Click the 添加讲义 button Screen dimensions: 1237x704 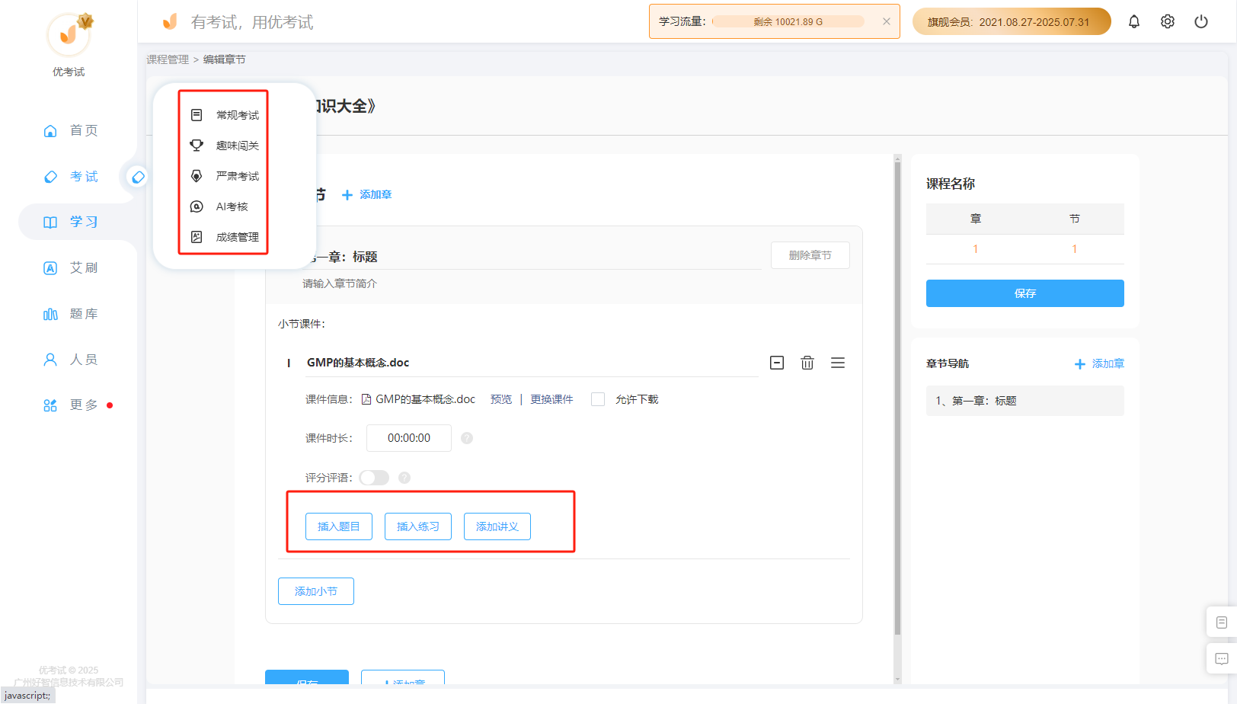tap(497, 526)
